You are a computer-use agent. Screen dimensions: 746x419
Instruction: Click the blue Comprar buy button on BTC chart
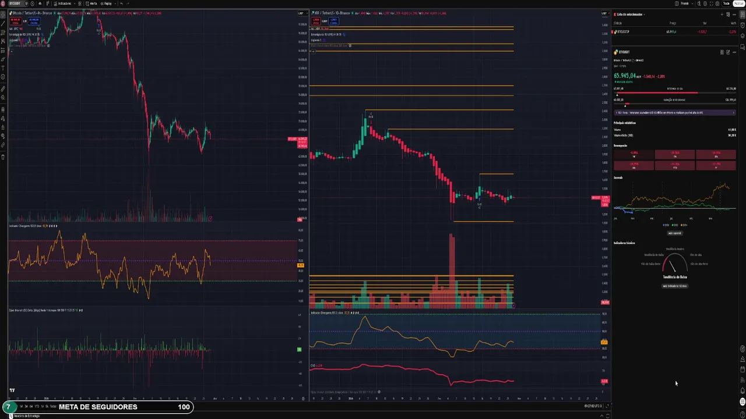coord(34,21)
